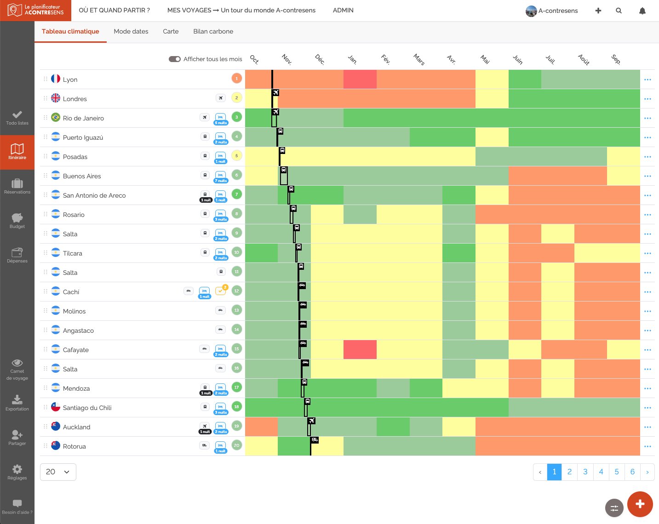Screen dimensions: 659x524
Task: Open Réglages gear icon
Action: 17,469
